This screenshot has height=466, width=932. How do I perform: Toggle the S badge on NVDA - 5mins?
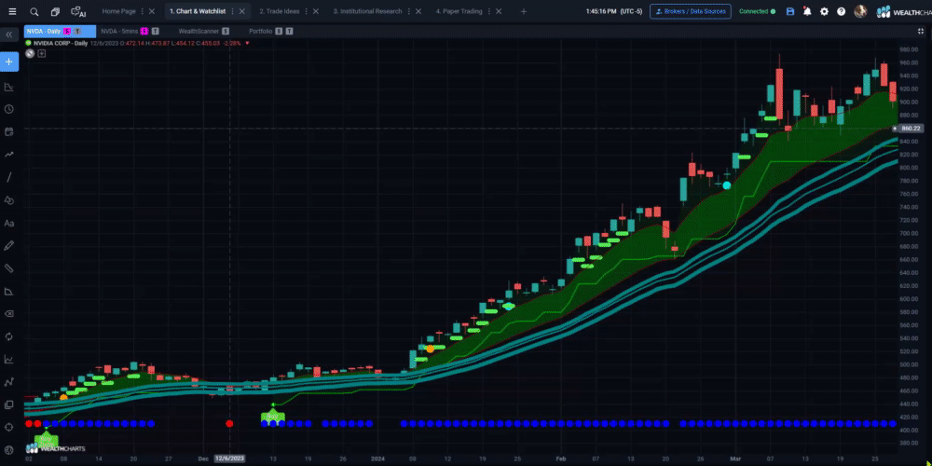[144, 31]
